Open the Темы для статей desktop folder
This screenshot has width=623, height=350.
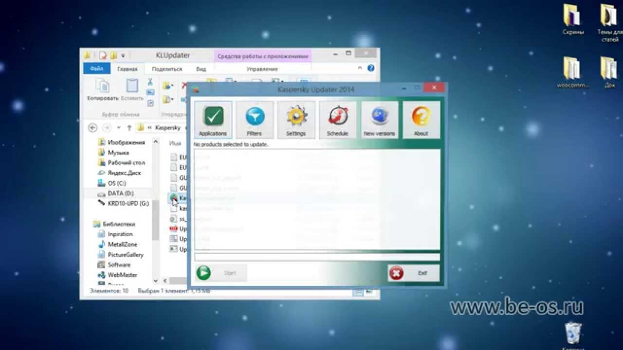point(609,23)
